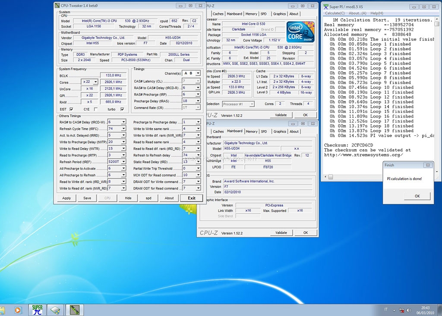Click the Super PI title bar icon

coord(326,6)
